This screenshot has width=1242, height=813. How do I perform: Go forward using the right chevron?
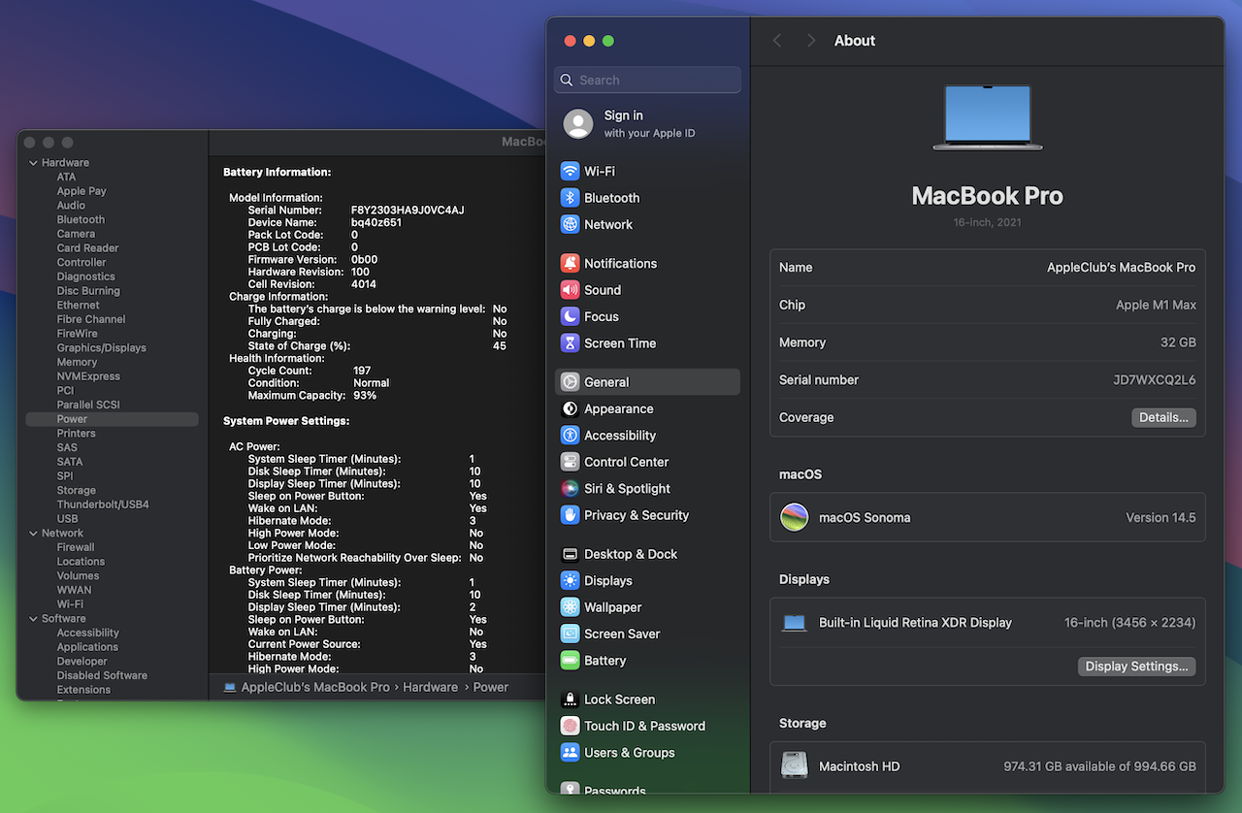click(x=811, y=41)
